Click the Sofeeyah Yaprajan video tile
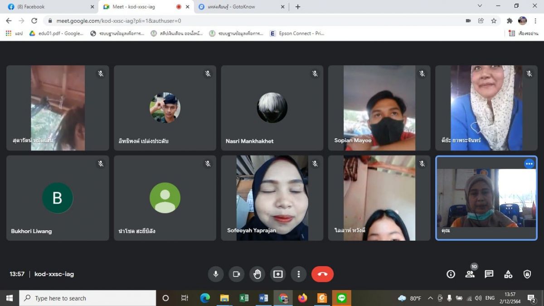544x306 pixels. tap(272, 198)
